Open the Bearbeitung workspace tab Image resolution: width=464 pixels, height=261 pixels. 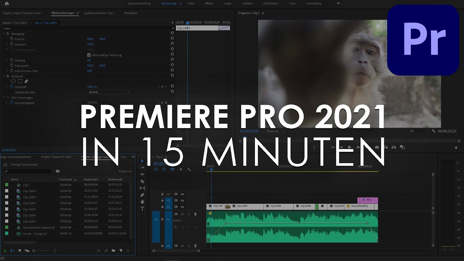point(169,3)
